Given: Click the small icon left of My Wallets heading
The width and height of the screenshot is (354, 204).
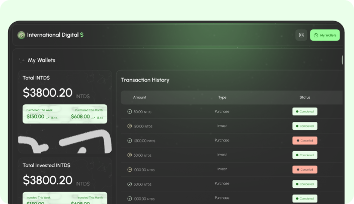Looking at the screenshot, I should 22,60.
